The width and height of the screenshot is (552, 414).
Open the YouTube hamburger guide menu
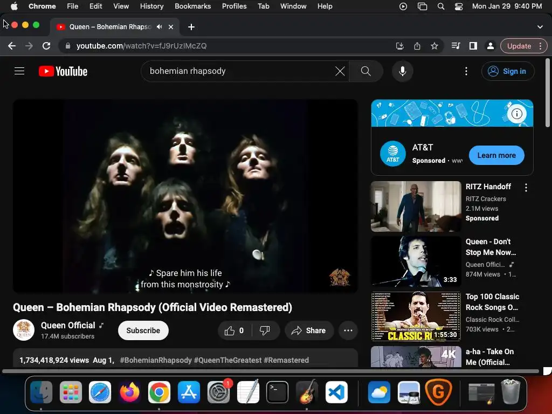(x=19, y=71)
